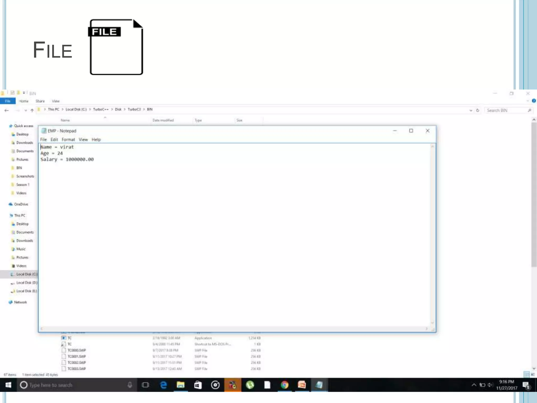The height and width of the screenshot is (403, 537).
Task: Expand recent locations dropdown arrow
Action: coord(26,110)
